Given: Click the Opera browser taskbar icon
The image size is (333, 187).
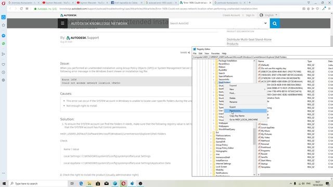Looking at the screenshot, I should (123, 183).
